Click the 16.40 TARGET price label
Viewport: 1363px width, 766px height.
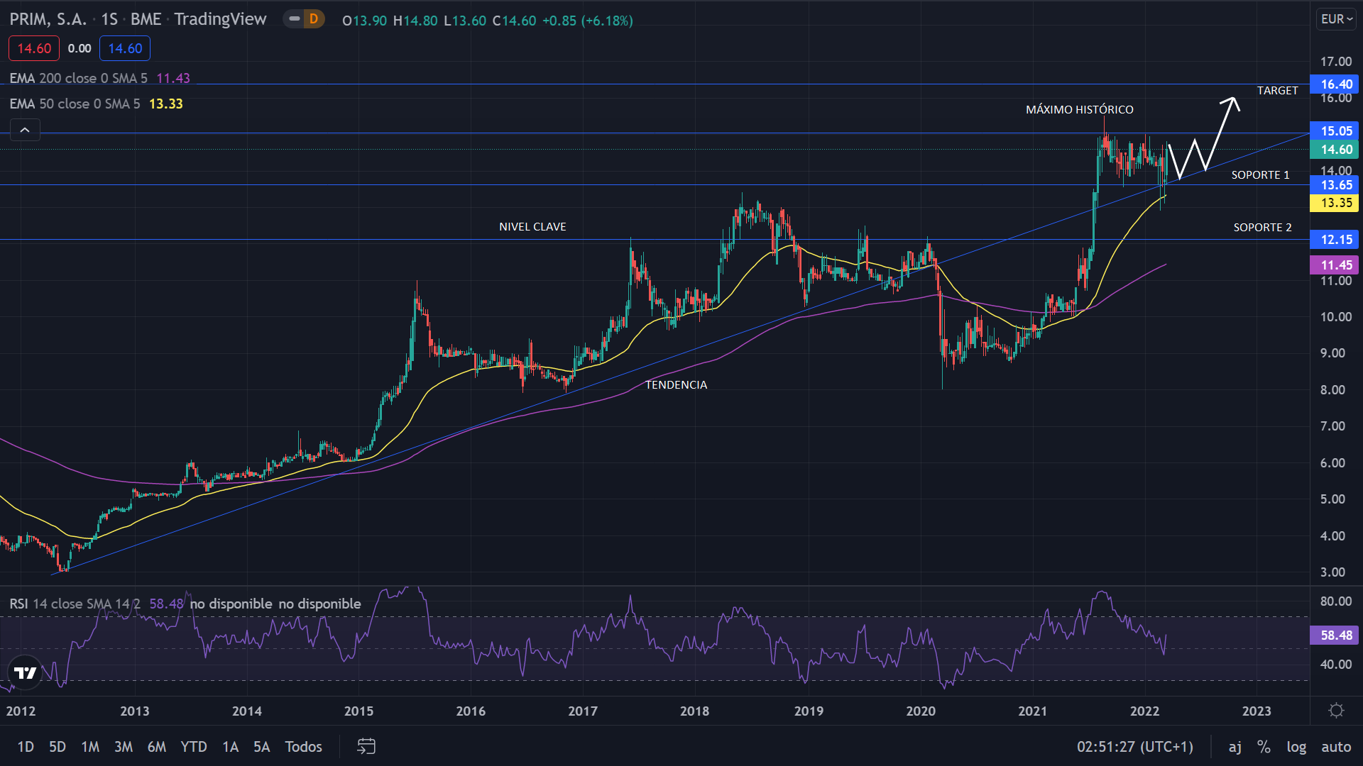[x=1335, y=84]
